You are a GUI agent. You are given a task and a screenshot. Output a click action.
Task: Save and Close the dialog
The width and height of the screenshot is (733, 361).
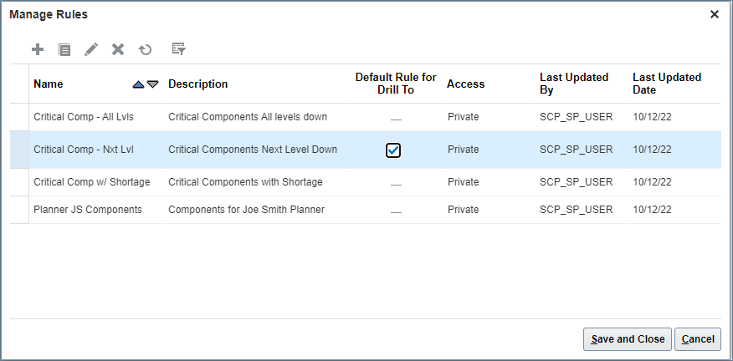(628, 338)
